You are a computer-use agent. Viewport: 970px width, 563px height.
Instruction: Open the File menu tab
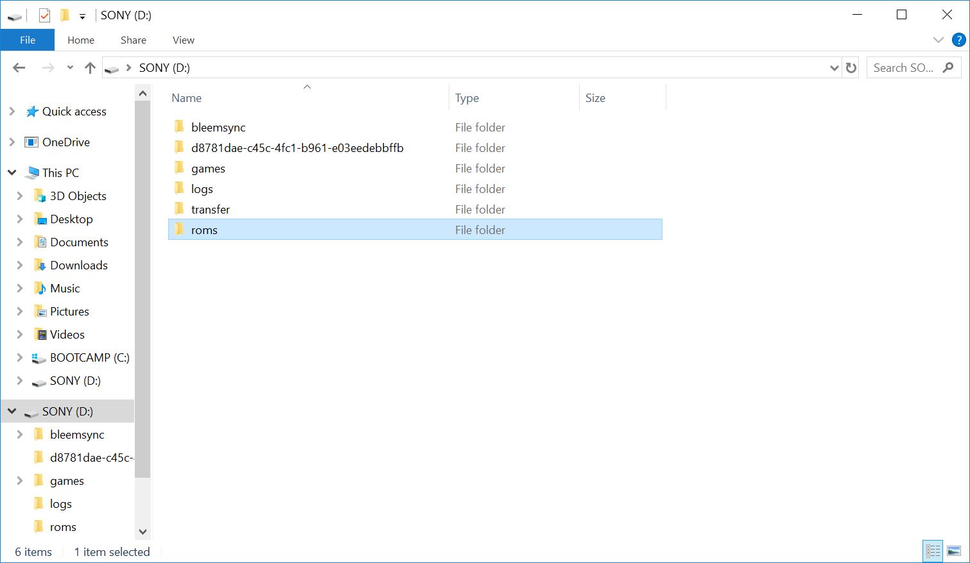[28, 40]
